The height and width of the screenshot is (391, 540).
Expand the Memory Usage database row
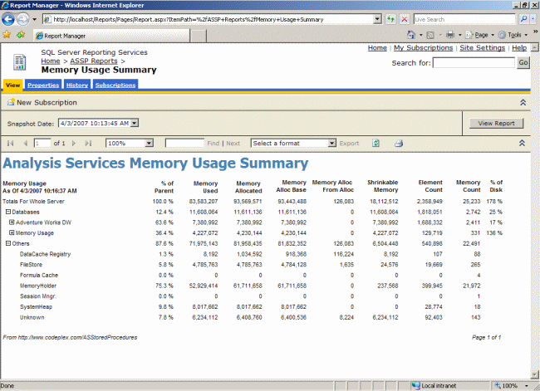(12, 233)
